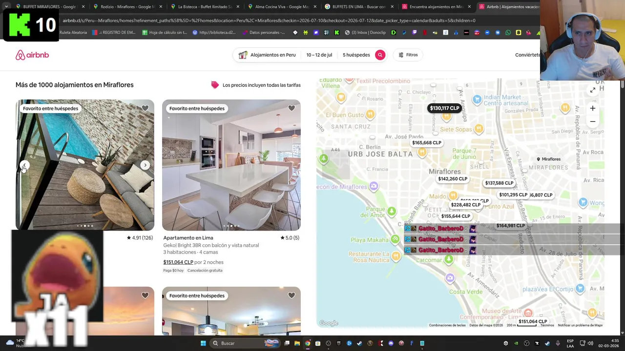Click the tarifas price tag icon

click(215, 85)
